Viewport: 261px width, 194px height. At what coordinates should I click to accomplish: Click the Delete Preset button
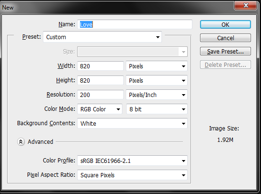225,65
